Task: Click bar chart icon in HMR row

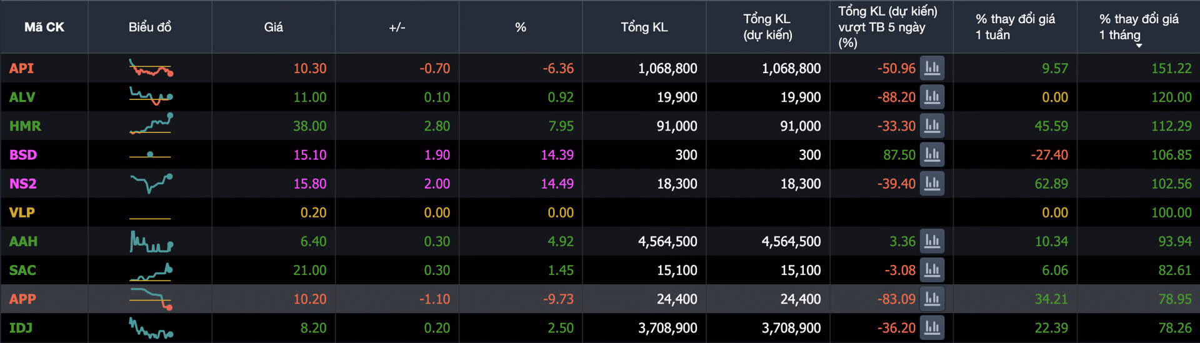Action: click(x=932, y=126)
